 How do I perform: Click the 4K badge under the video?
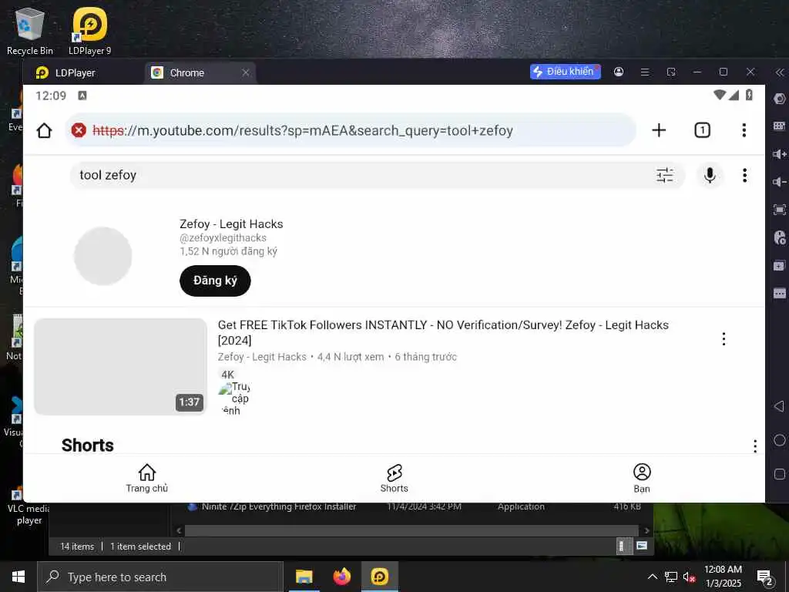(x=228, y=375)
